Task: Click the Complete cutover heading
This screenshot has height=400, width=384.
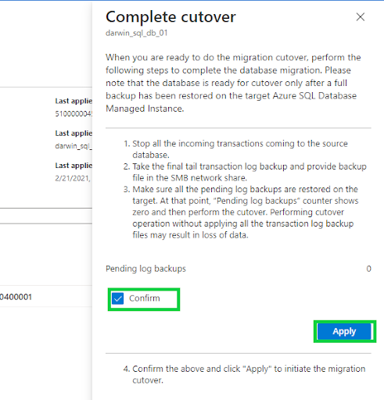Action: pos(170,17)
